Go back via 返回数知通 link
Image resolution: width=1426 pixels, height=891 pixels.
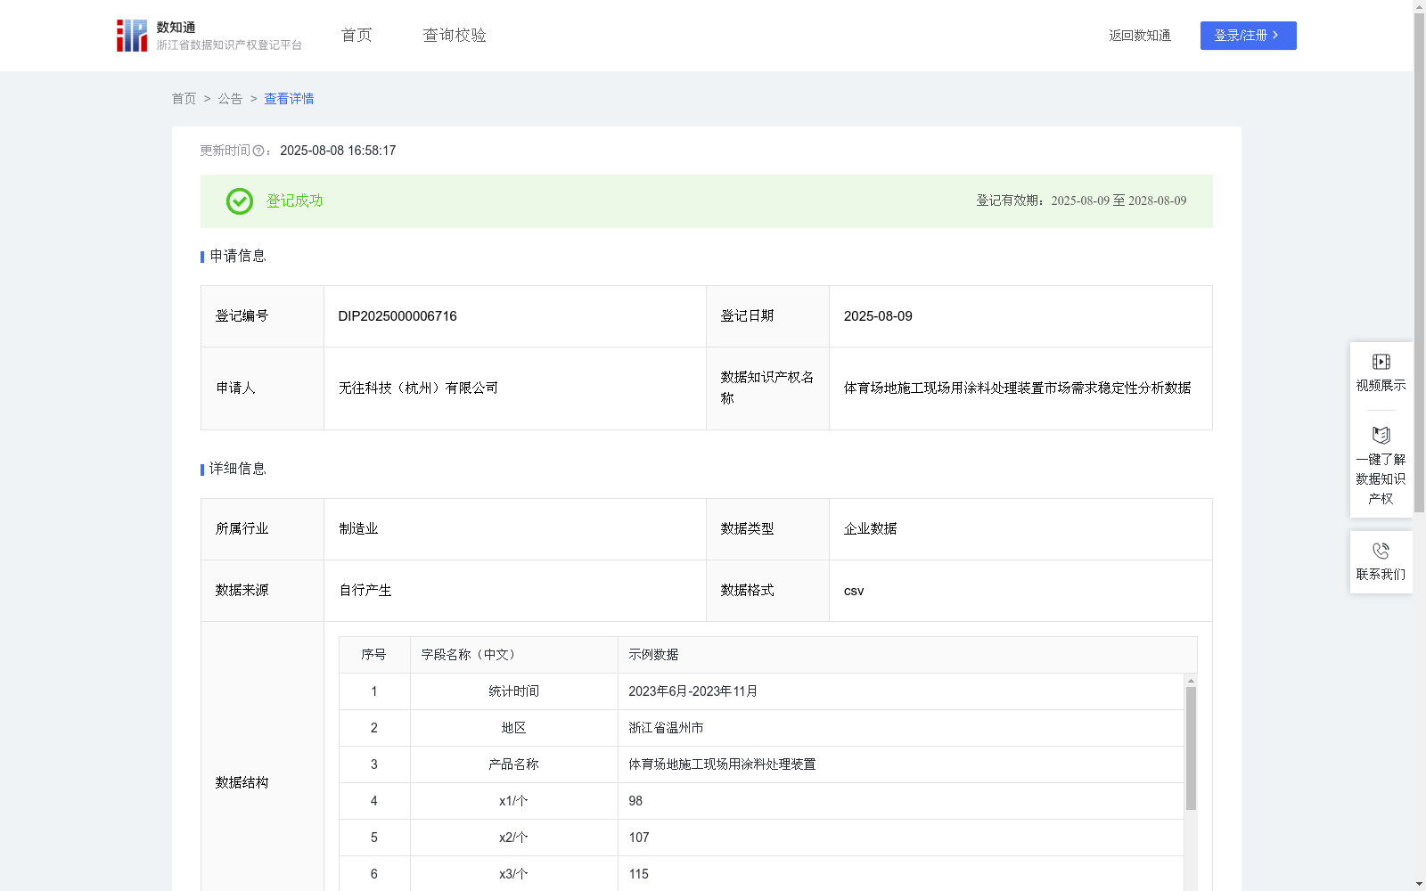pos(1140,36)
